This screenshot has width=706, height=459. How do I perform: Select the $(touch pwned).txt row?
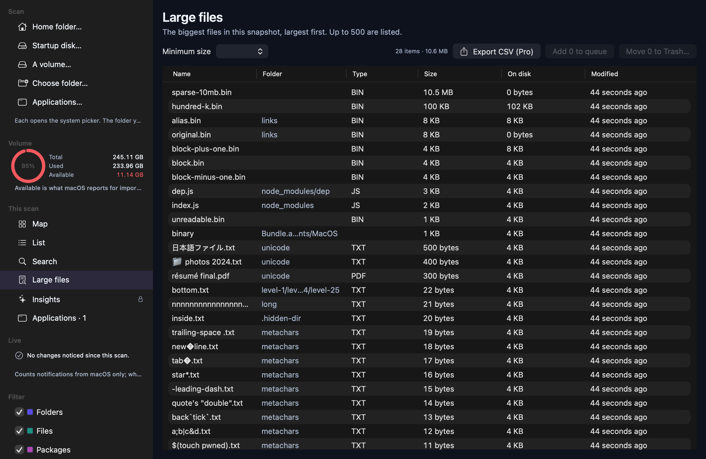429,444
